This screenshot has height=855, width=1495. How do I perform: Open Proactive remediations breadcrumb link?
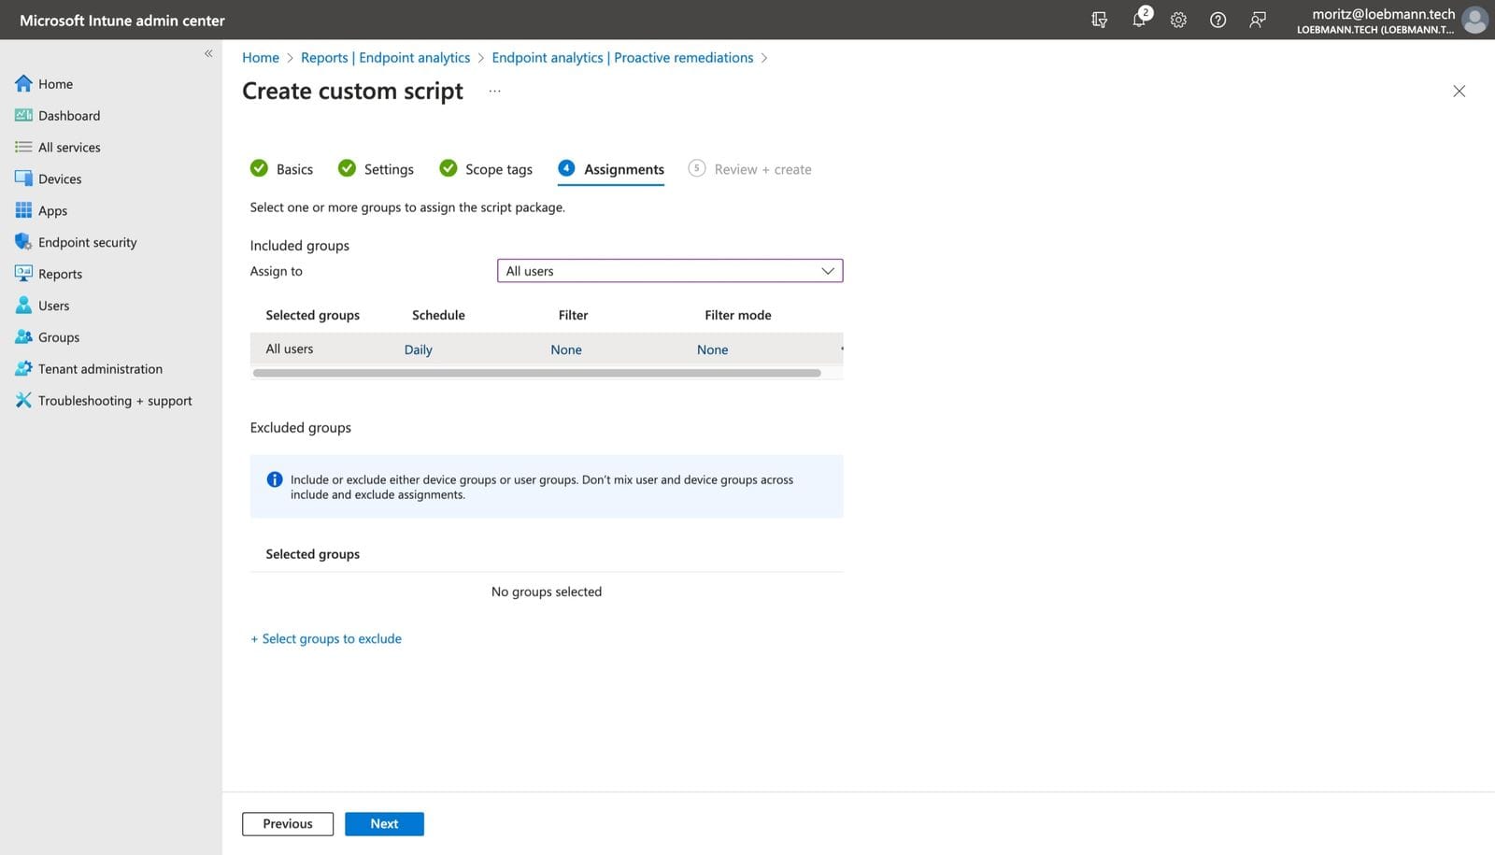tap(622, 57)
